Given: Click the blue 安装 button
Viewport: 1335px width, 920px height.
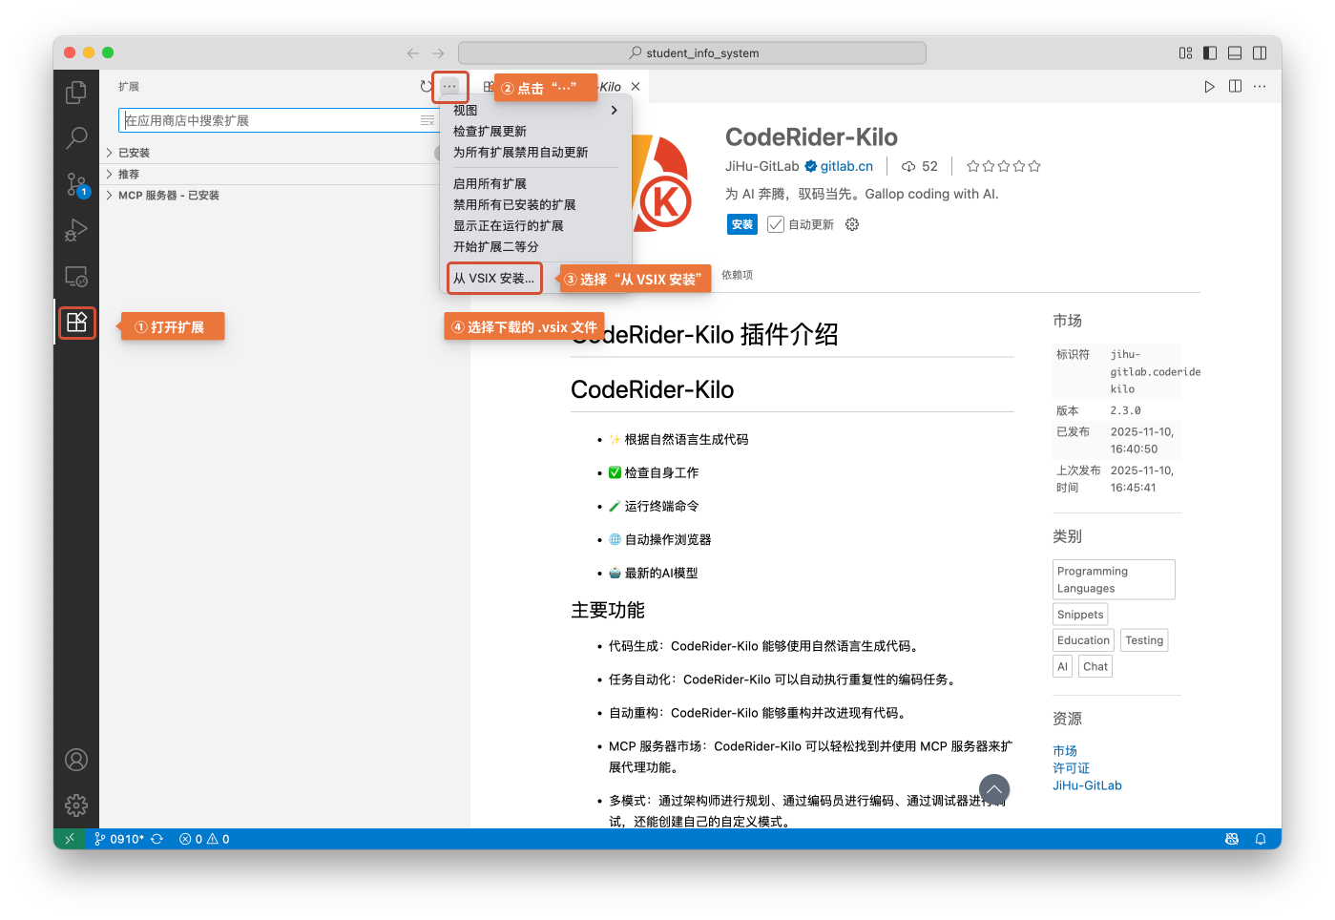Looking at the screenshot, I should [x=741, y=224].
